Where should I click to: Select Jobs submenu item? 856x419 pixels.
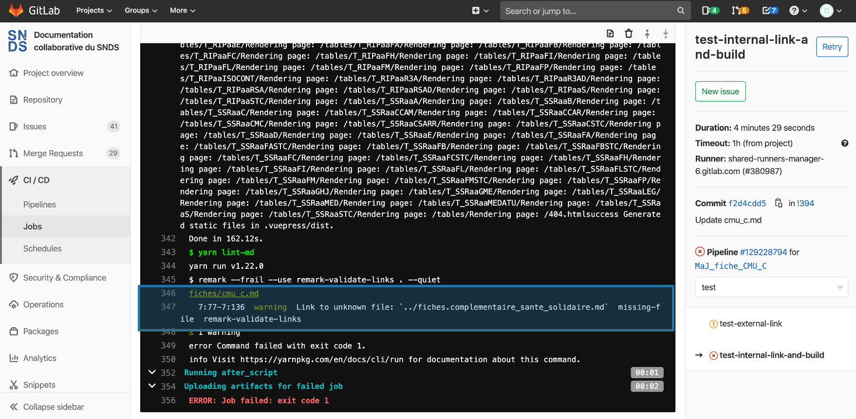click(x=33, y=227)
